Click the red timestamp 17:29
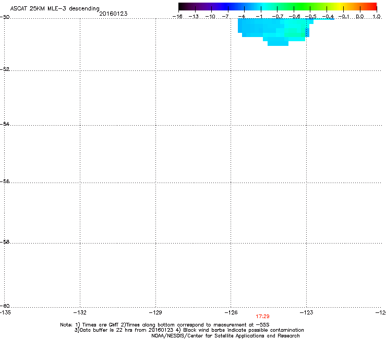 coord(262,317)
